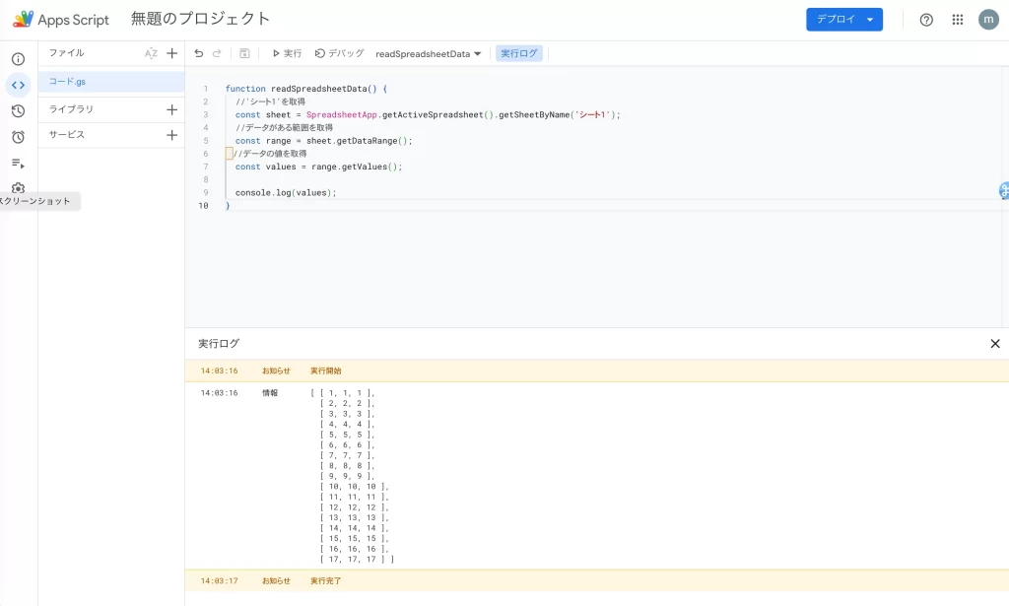Screen dimensions: 1009x606
Task: Click code line 1 function readSpreadsheetData
Action: [x=306, y=89]
